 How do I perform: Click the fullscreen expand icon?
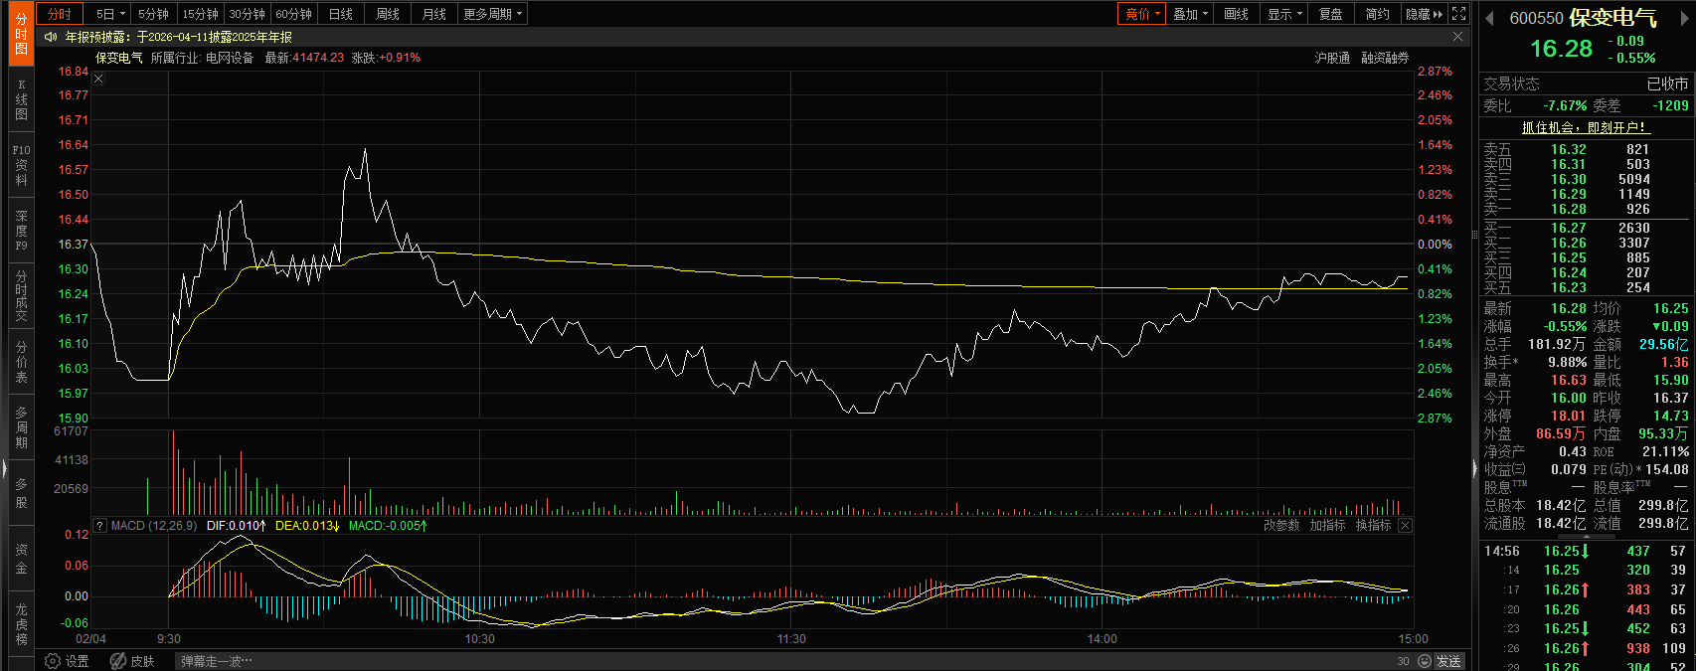(1459, 14)
